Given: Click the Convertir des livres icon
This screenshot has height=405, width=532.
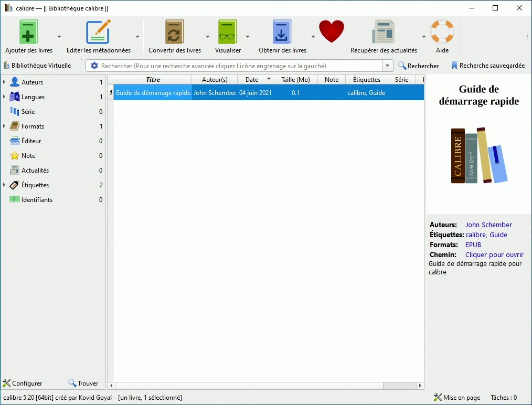Looking at the screenshot, I should point(174,33).
